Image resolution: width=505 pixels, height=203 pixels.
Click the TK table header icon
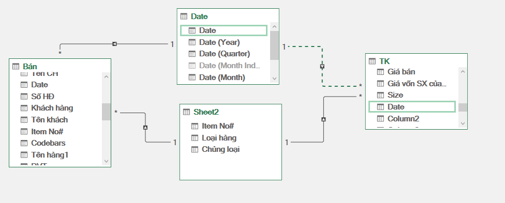(372, 61)
